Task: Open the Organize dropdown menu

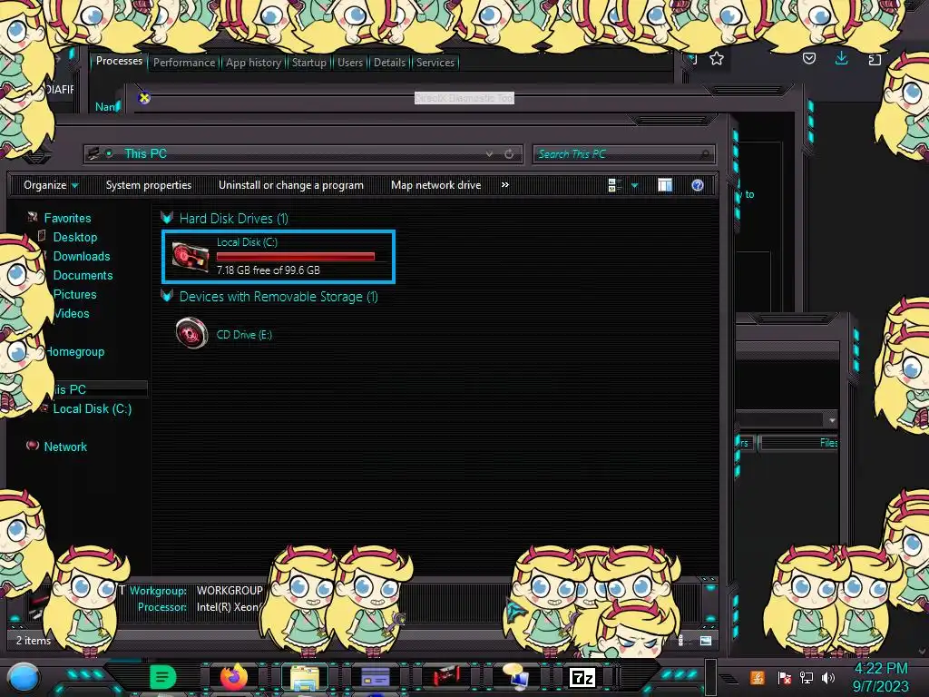Action: [x=51, y=185]
